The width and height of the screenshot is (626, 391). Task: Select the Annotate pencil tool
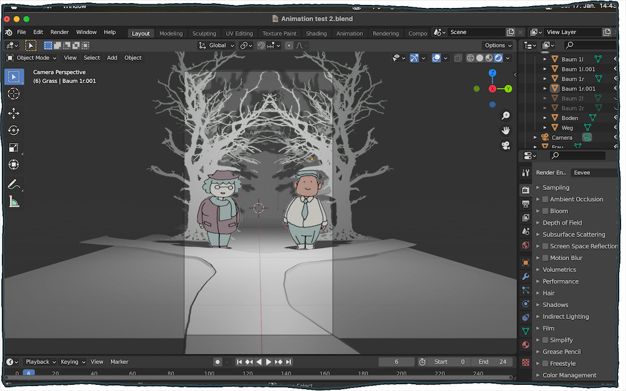pos(14,185)
